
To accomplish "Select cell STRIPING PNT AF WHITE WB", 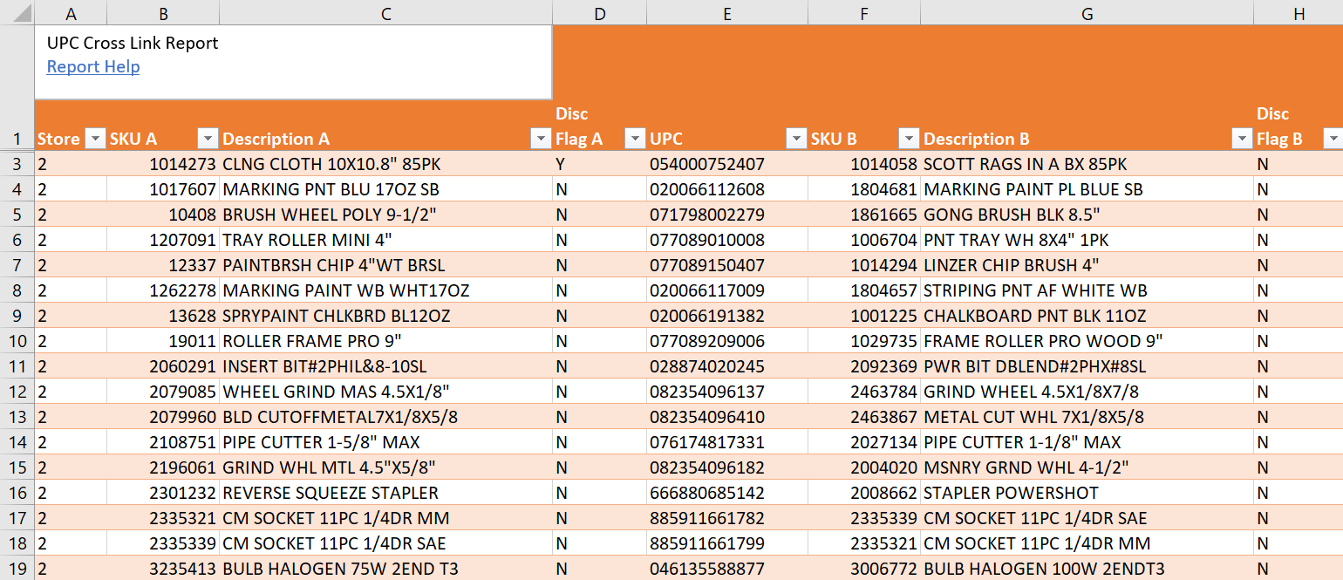I will 1087,290.
